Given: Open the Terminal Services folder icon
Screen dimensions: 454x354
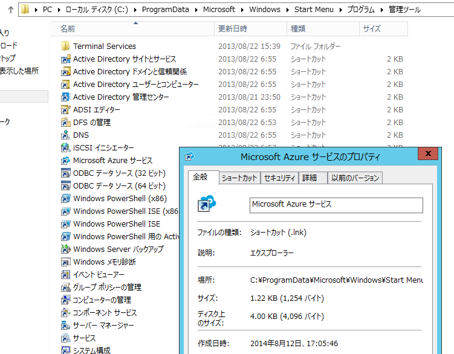Looking at the screenshot, I should (65, 46).
